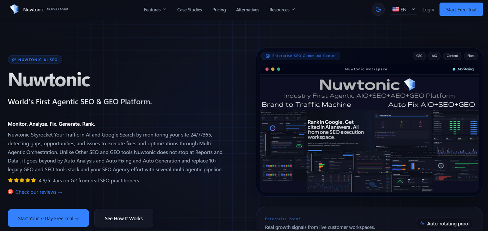488x231 pixels.
Task: Click the G2 logo icon
Action: click(10, 192)
